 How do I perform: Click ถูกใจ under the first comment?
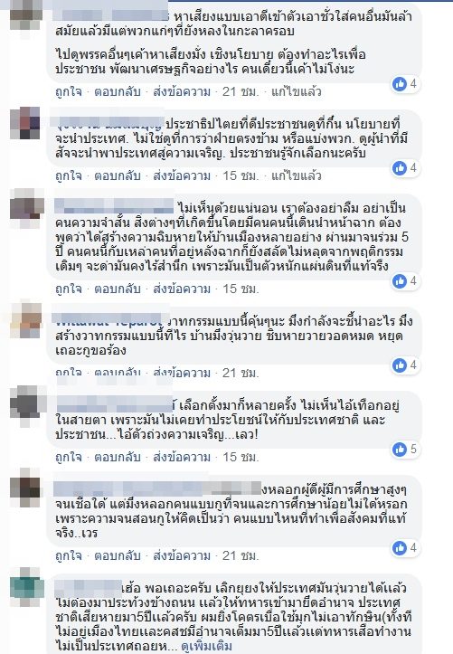(x=69, y=91)
